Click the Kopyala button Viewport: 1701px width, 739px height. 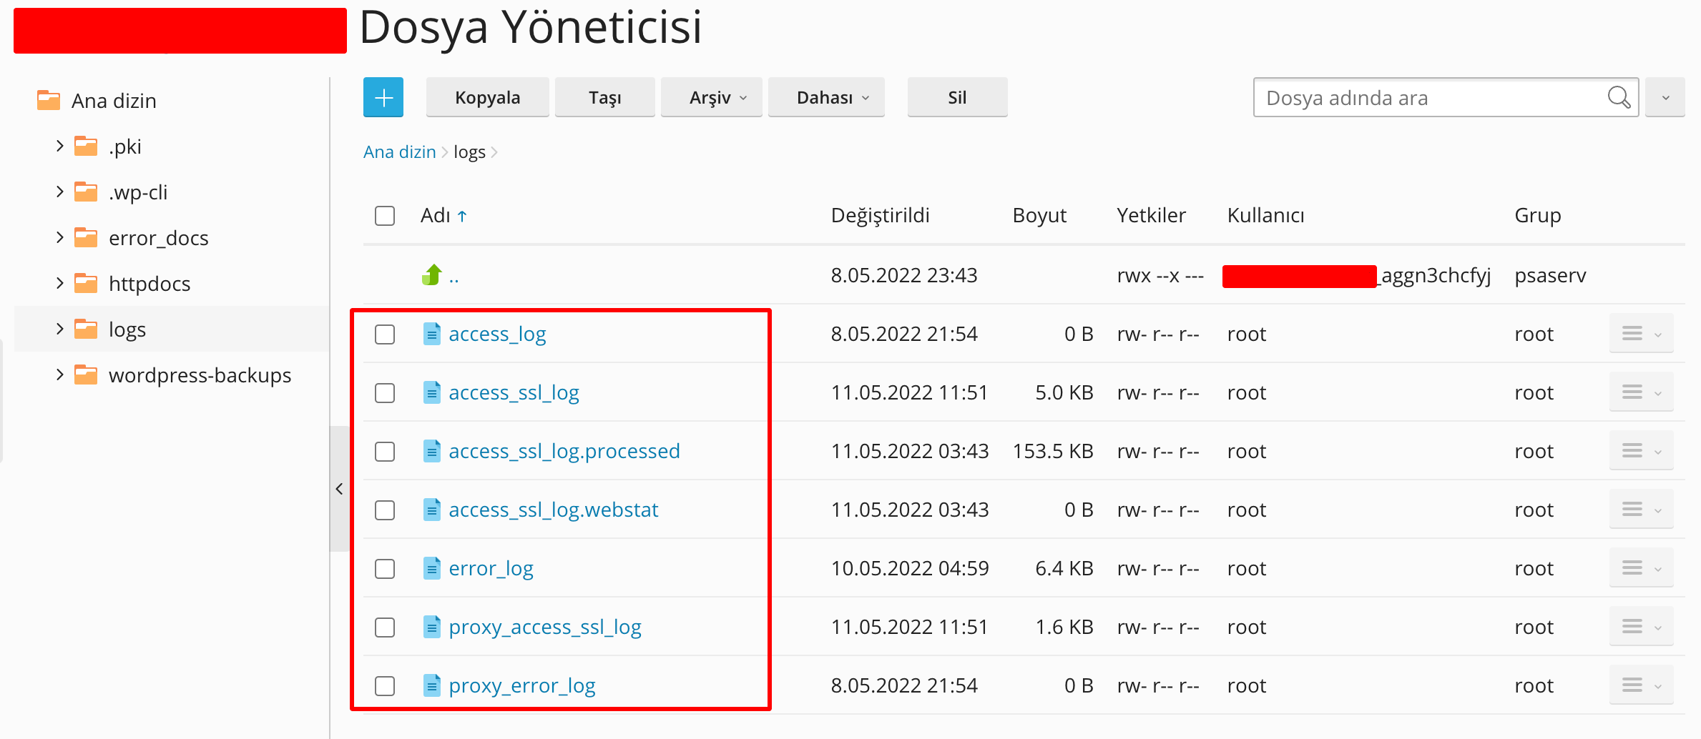[488, 97]
